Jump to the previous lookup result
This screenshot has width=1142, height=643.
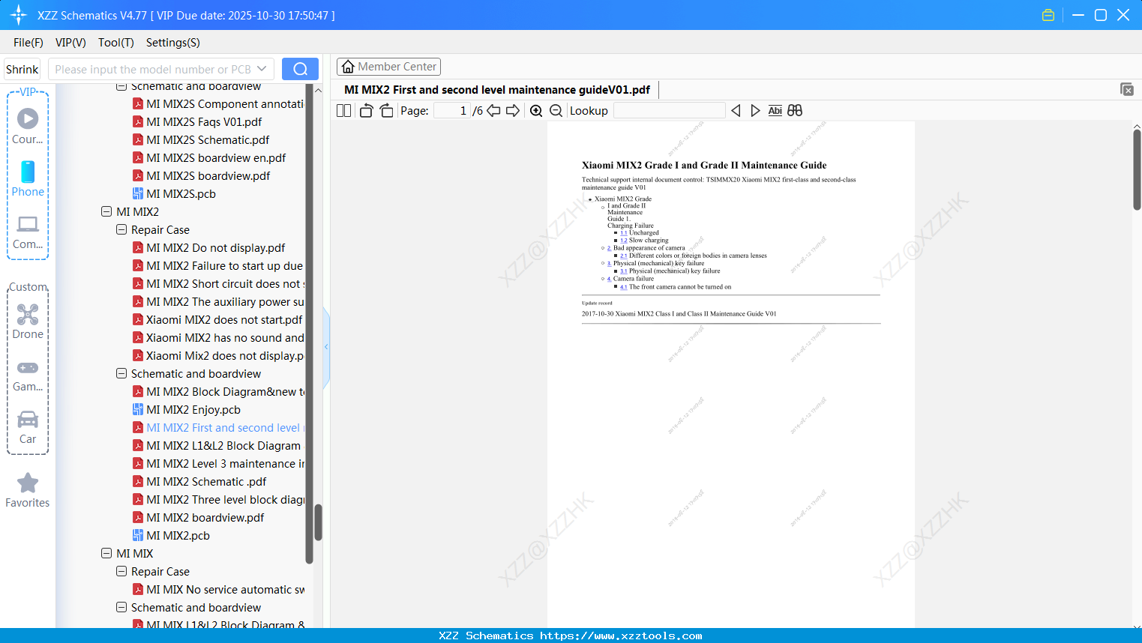coord(736,111)
